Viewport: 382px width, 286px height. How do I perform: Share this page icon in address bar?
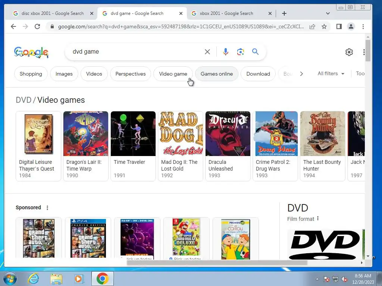tap(312, 26)
